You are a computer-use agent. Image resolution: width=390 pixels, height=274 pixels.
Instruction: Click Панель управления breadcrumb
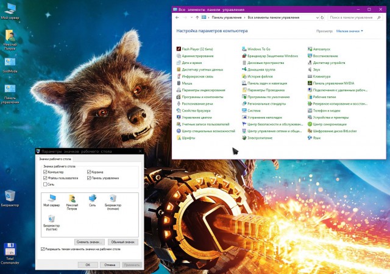pos(227,18)
